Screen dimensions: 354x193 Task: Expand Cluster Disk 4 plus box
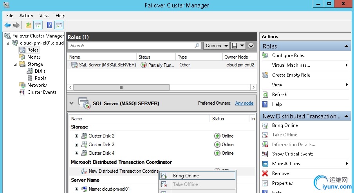76,154
